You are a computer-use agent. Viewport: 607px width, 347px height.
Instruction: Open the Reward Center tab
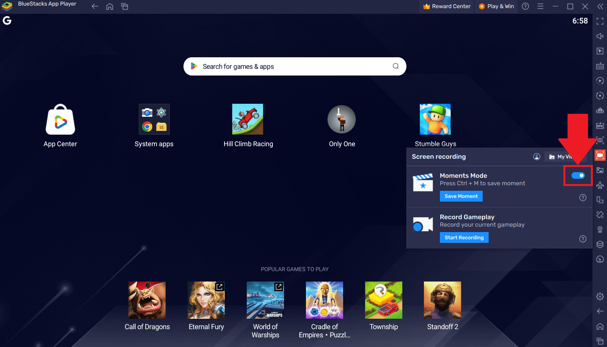pyautogui.click(x=446, y=6)
